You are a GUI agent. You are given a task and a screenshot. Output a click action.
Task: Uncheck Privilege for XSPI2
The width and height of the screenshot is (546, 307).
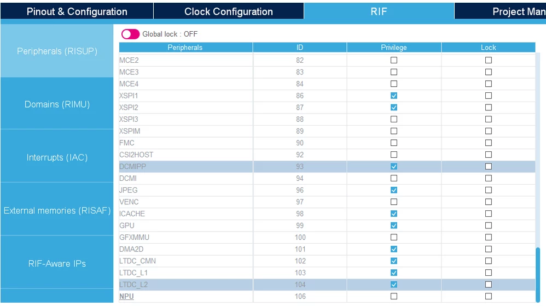394,108
